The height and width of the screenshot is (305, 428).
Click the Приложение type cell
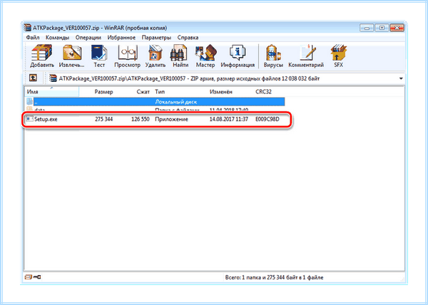(x=171, y=119)
